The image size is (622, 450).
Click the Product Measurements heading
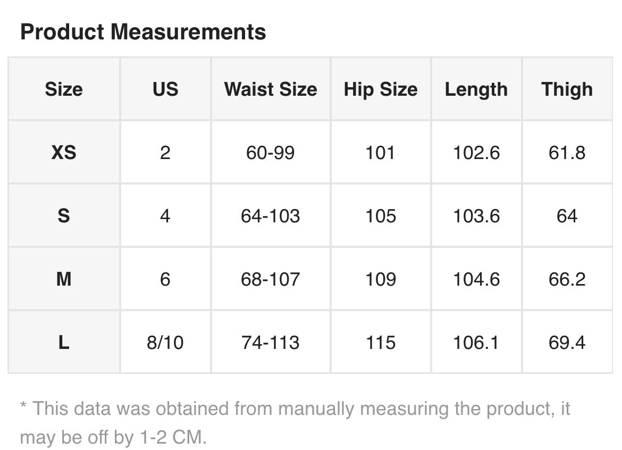[143, 32]
